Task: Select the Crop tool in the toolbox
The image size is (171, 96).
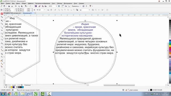Action: coord(2,20)
